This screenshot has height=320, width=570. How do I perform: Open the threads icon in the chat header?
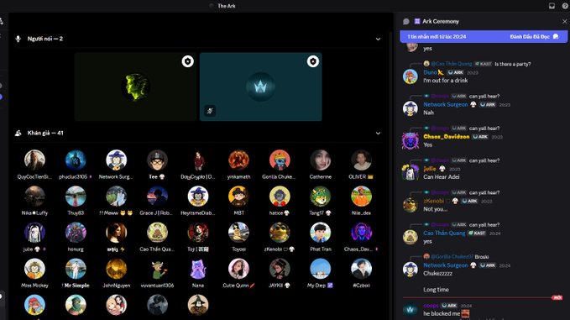[x=406, y=22]
